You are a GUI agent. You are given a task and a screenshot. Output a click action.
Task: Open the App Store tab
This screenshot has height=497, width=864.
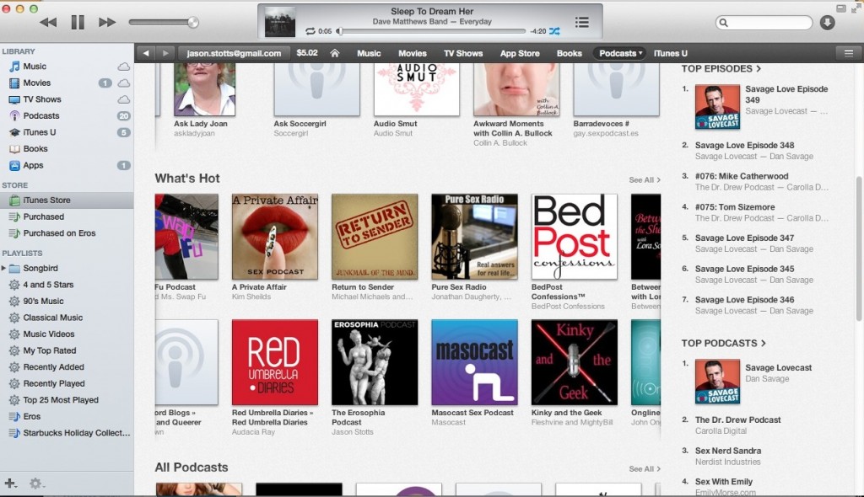click(520, 53)
